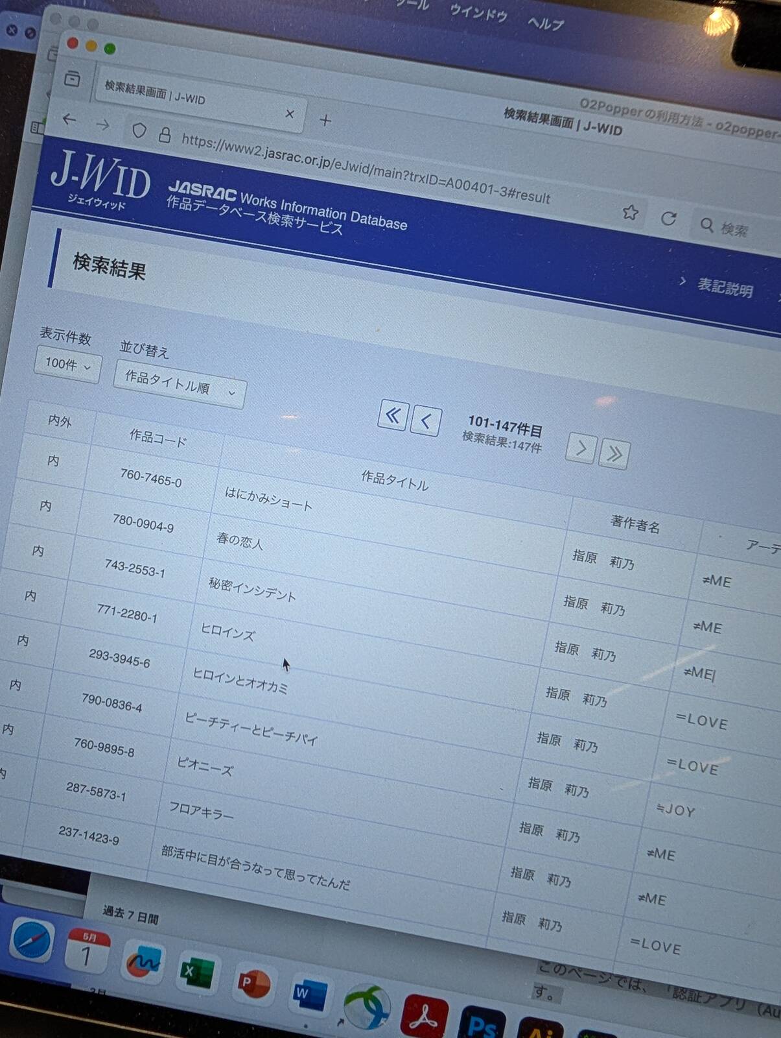This screenshot has height=1038, width=781.
Task: Reload the J-WID page
Action: pos(668,218)
